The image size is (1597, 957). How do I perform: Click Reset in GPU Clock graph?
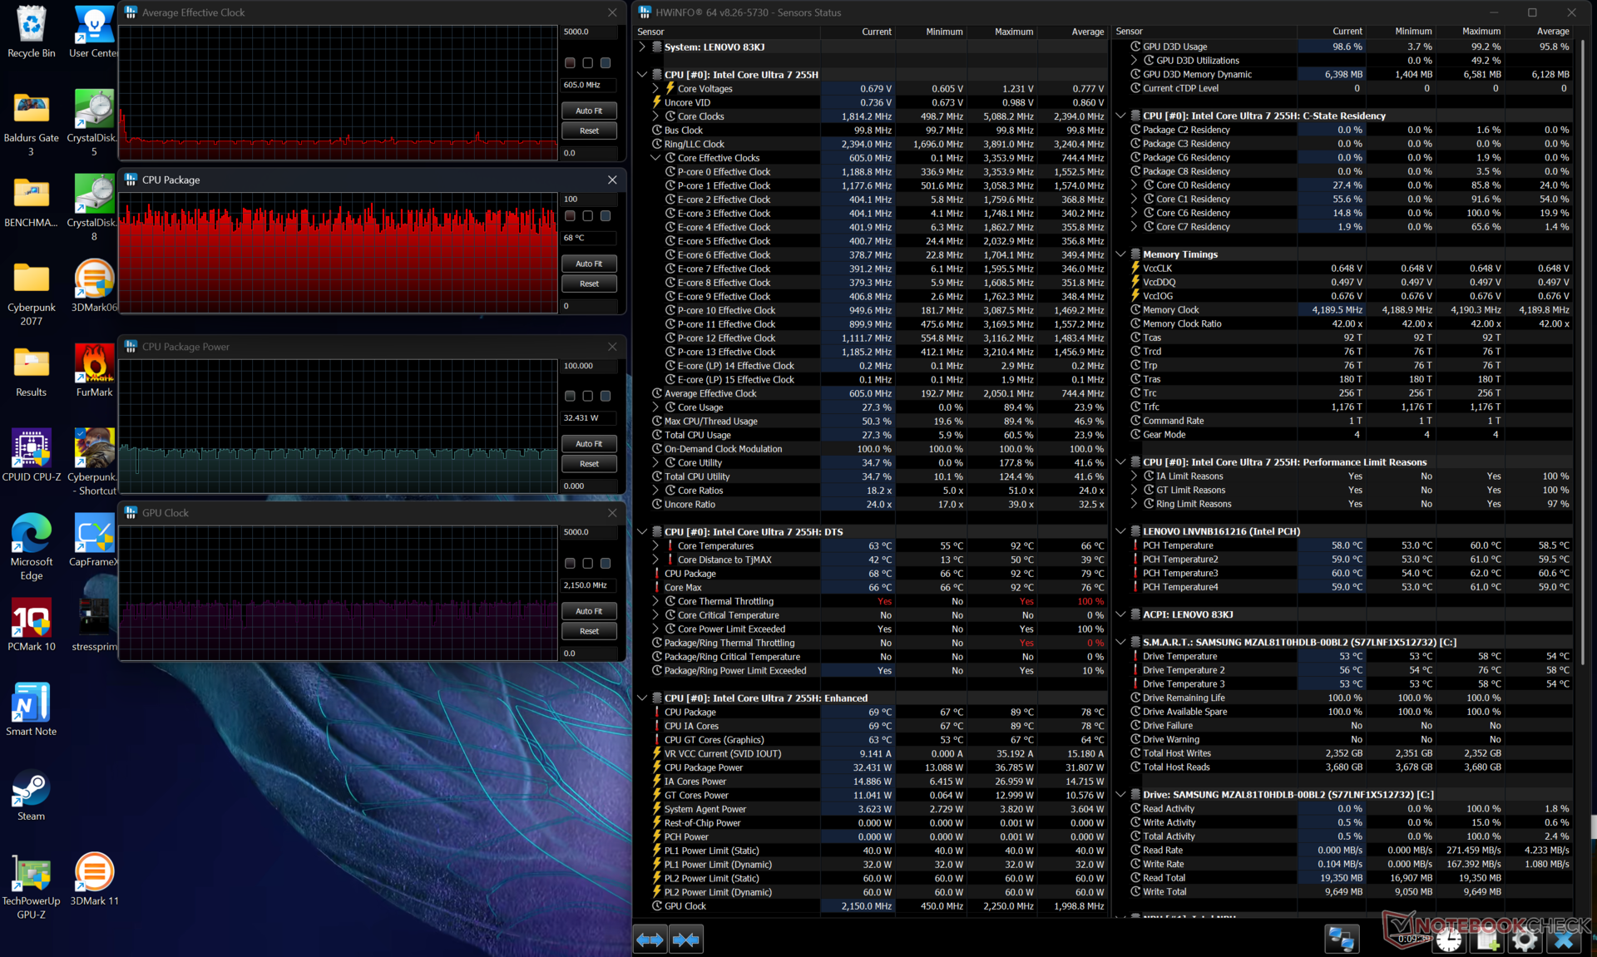coord(589,631)
